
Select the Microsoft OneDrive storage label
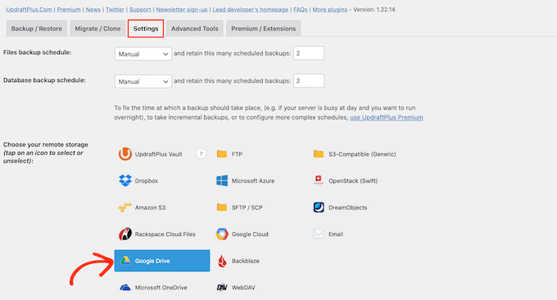pyautogui.click(x=161, y=288)
